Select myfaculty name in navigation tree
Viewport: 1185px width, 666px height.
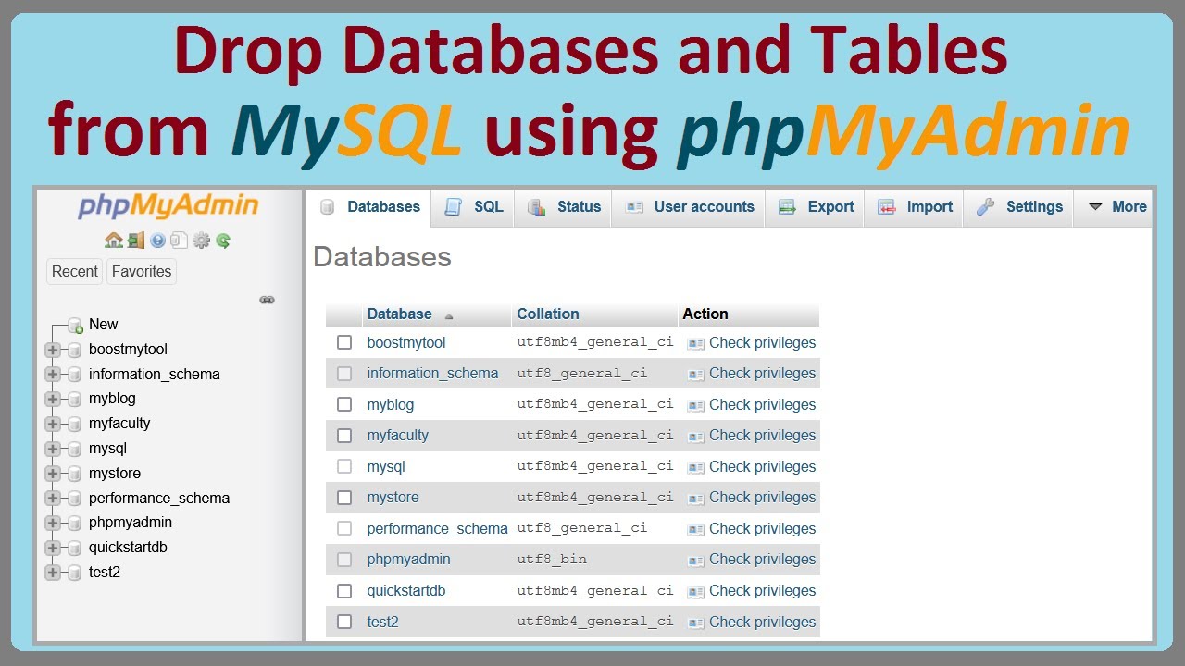119,424
